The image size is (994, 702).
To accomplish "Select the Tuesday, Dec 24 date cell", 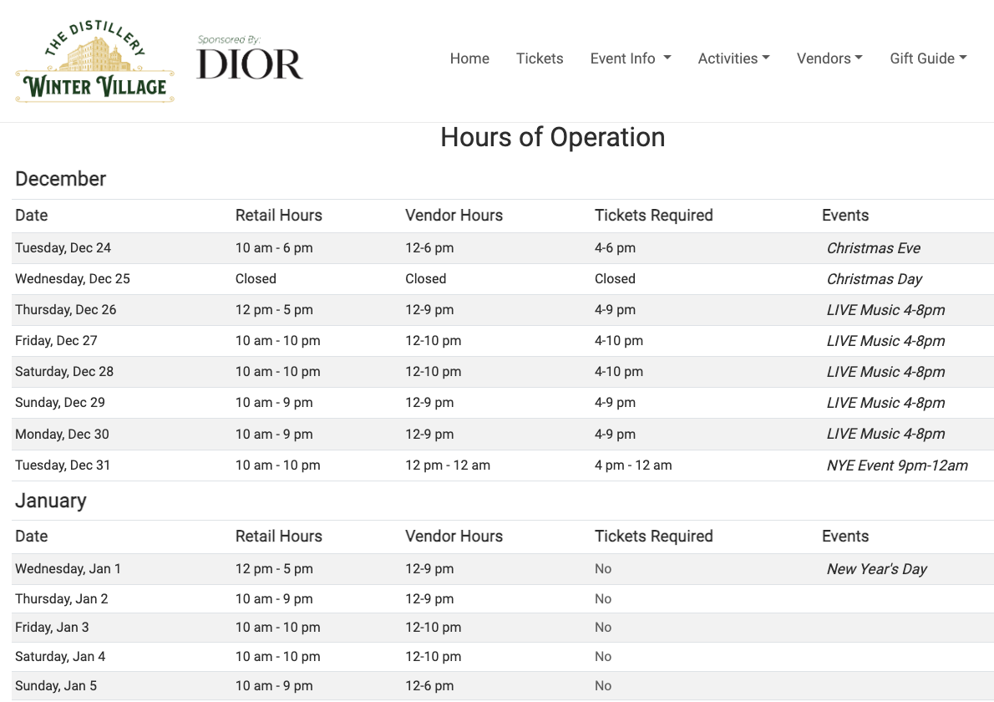I will tap(63, 248).
